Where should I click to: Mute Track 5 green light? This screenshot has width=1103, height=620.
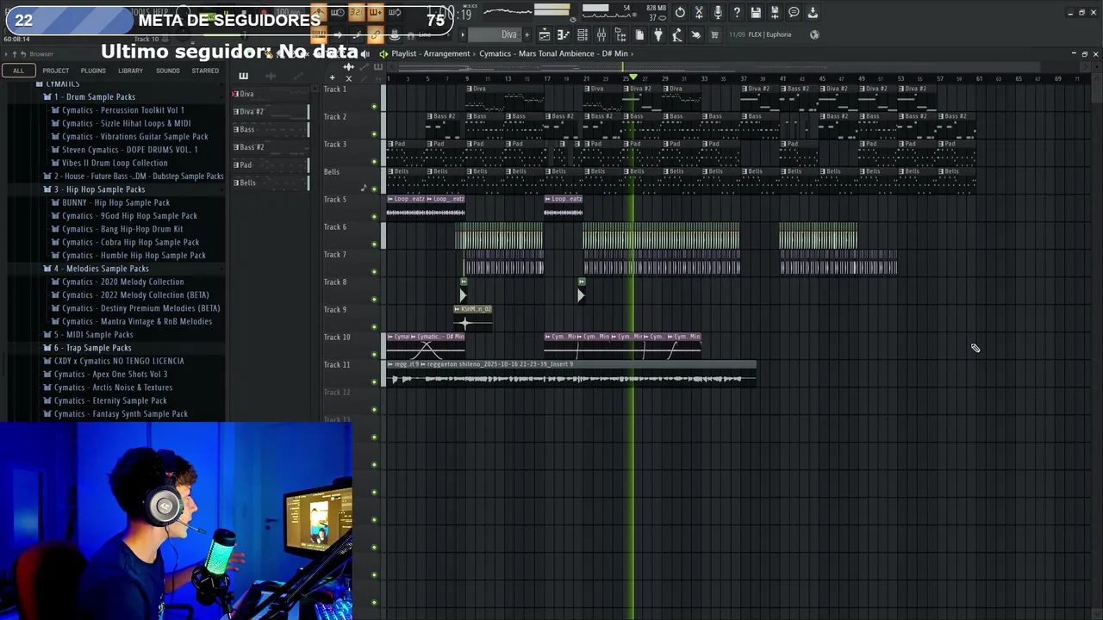pos(374,216)
